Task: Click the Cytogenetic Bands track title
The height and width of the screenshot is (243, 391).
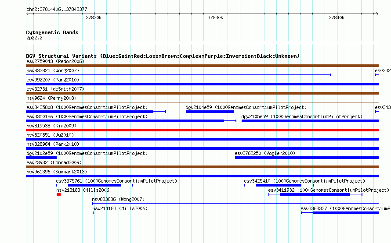Action: coord(52,32)
